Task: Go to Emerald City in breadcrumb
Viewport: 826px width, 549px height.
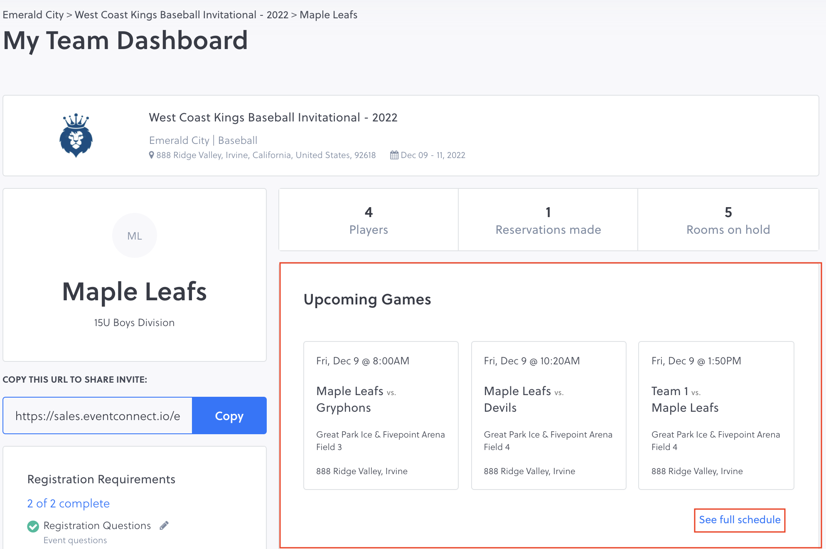Action: [x=33, y=15]
